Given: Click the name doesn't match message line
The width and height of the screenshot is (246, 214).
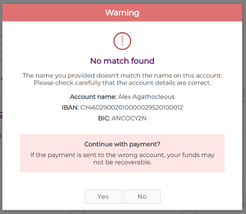Looking at the screenshot, I should click(122, 76).
